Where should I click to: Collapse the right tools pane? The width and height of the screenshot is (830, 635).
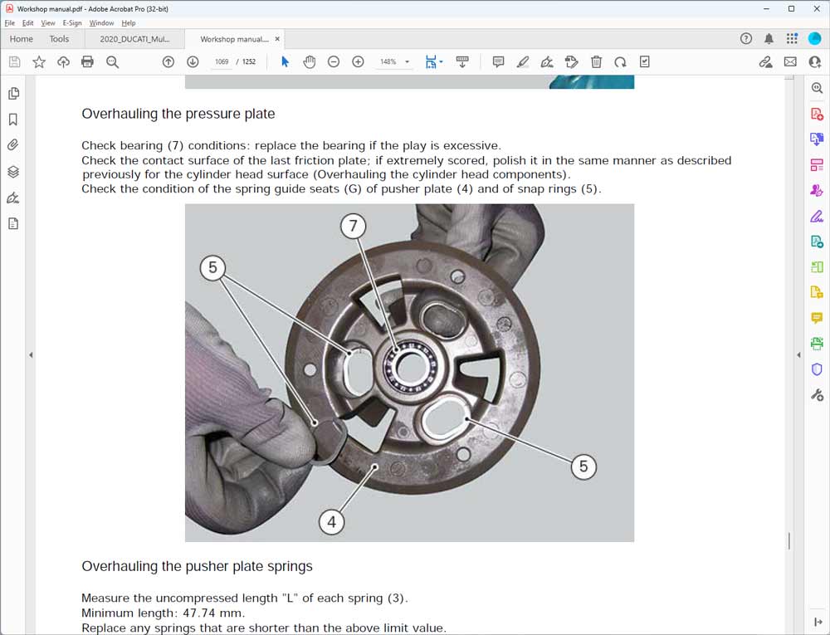(799, 355)
